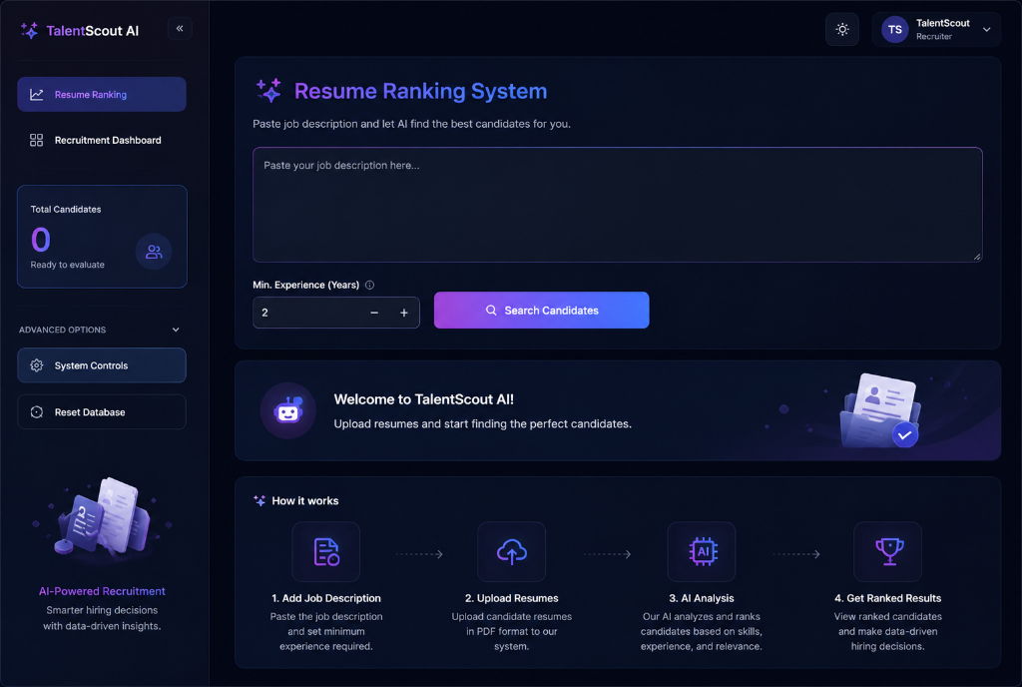Show the Min. Experience info tooltip icon
The height and width of the screenshot is (687, 1022).
(x=369, y=285)
